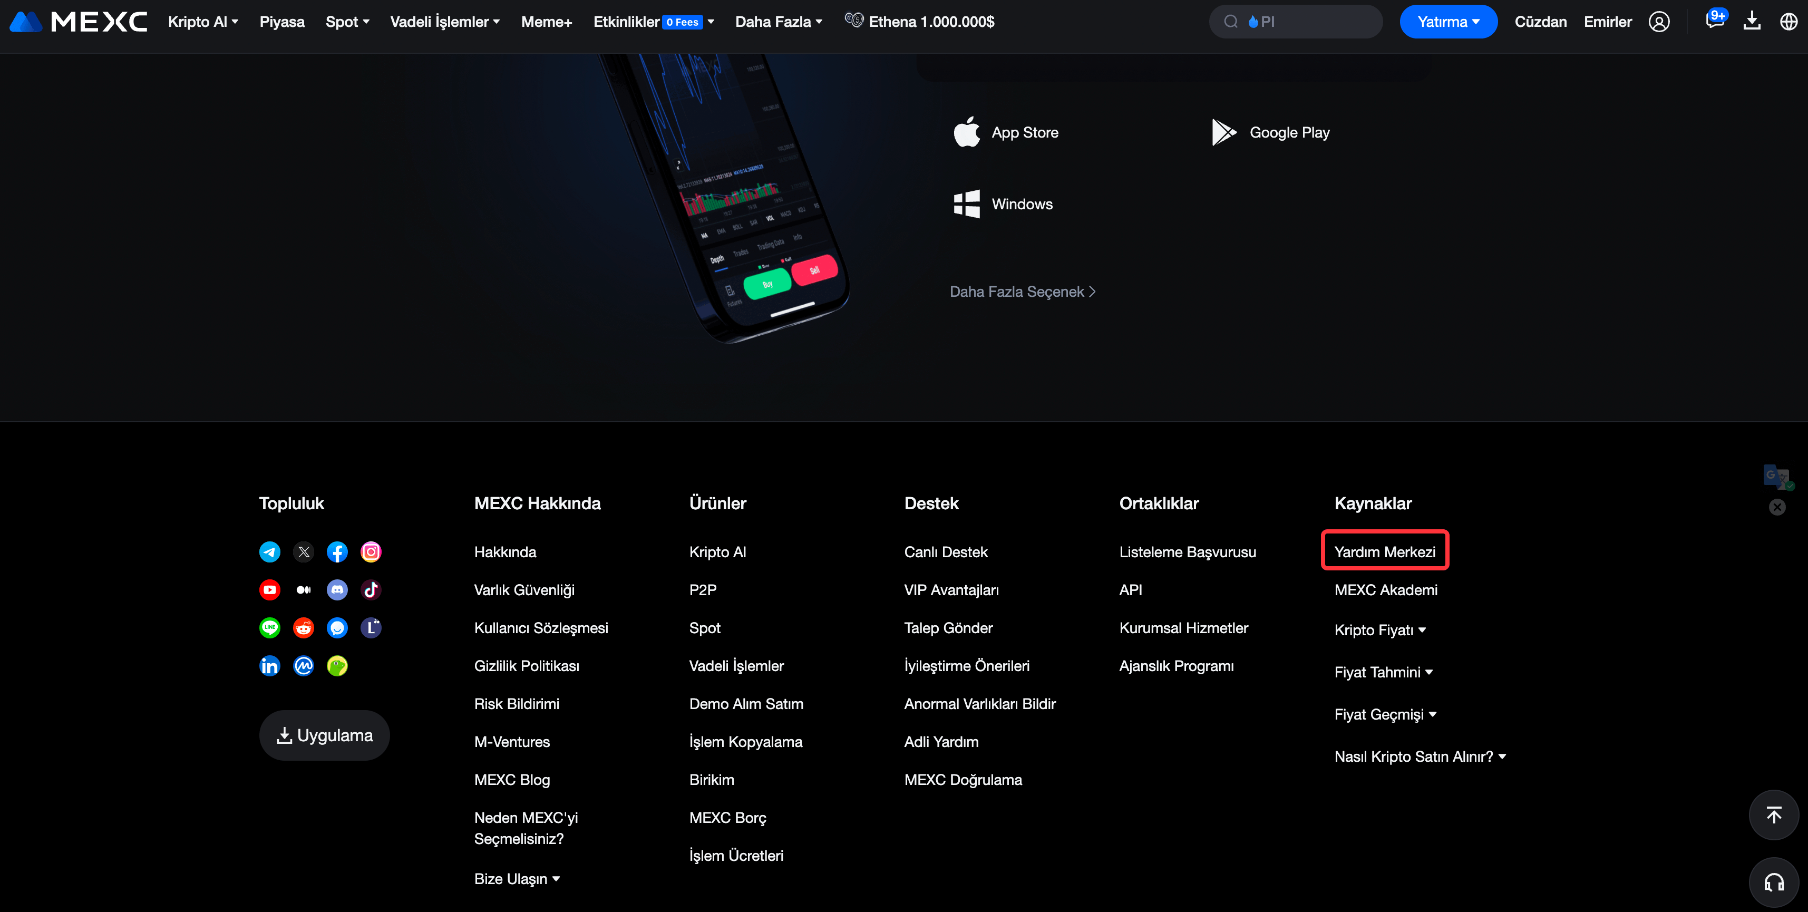Image resolution: width=1808 pixels, height=912 pixels.
Task: Expand the Daha Fazla menu
Action: pyautogui.click(x=779, y=22)
